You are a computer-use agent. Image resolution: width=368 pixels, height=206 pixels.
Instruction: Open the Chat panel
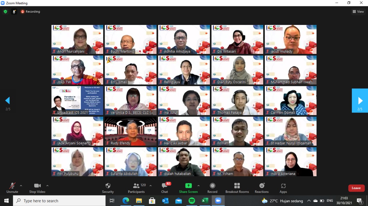(x=164, y=188)
